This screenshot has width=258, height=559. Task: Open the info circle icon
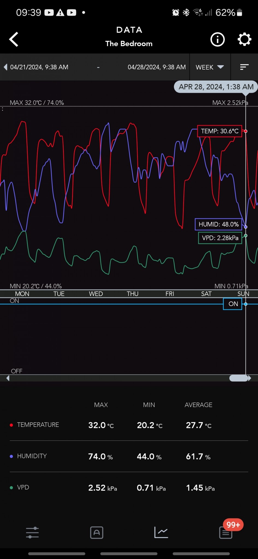pyautogui.click(x=217, y=40)
